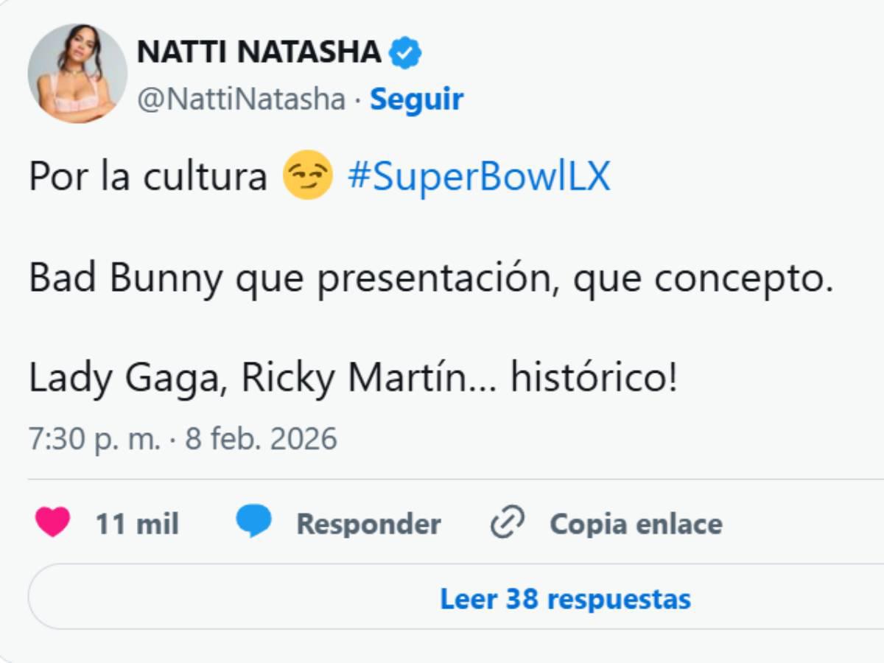Click the smirking face emoji in the tweet
Viewport: 884px width, 663px height.
click(310, 175)
